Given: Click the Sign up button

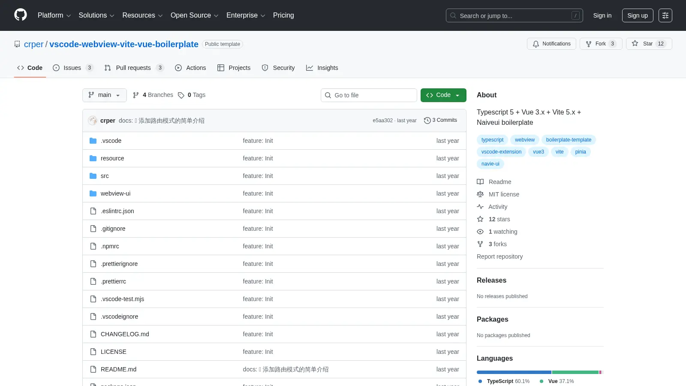Looking at the screenshot, I should (638, 15).
